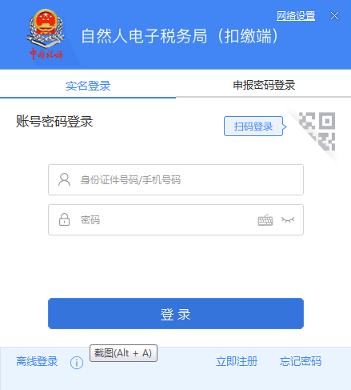This screenshot has width=351, height=390.
Task: Open the virtual keyboard icon
Action: coord(265,220)
